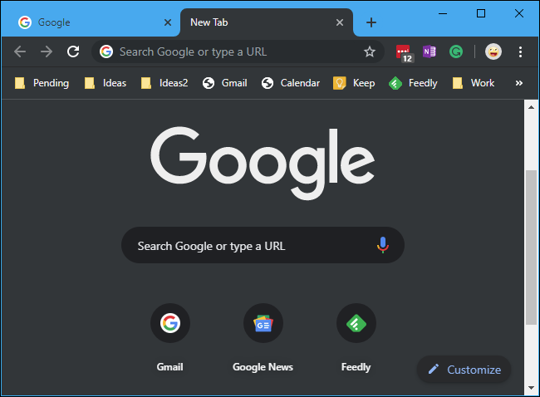Click the scrollbar up arrow
540x397 pixels.
coord(532,107)
